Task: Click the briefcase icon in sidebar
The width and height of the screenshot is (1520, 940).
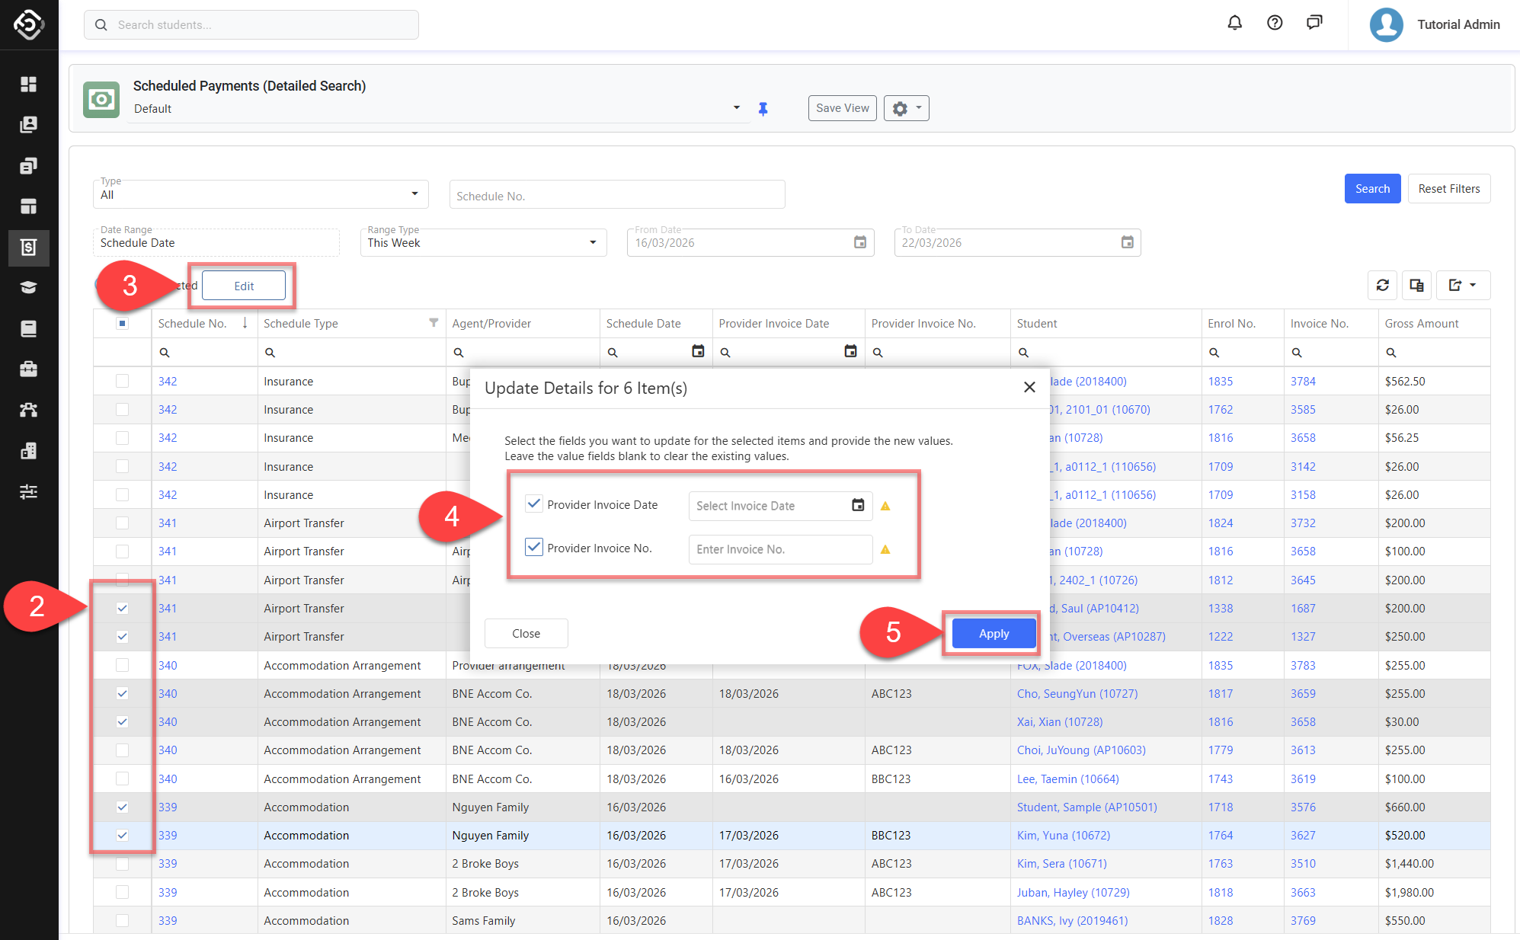Action: (29, 369)
